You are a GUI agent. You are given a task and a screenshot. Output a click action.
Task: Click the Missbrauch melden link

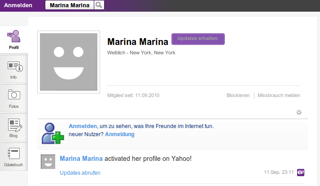point(279,95)
